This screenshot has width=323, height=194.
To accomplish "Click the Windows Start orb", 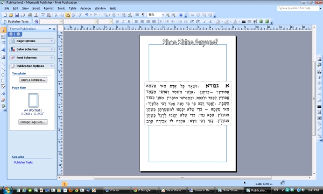I will pyautogui.click(x=8, y=190).
